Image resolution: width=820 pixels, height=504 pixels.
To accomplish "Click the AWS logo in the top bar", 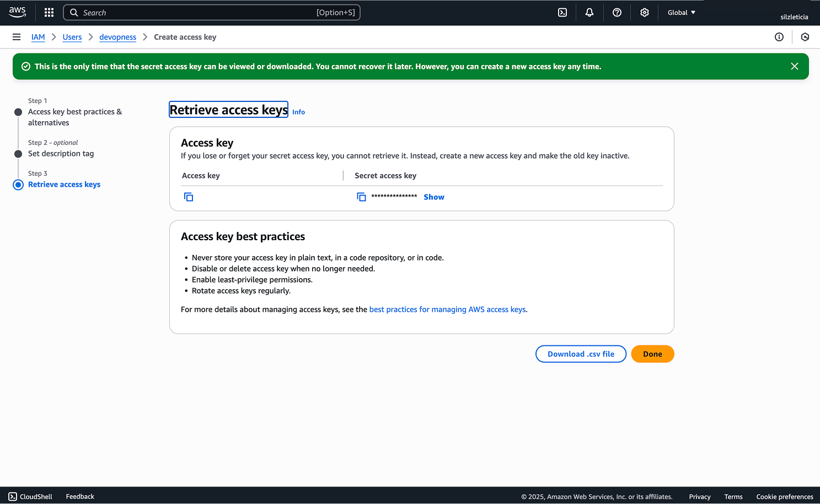I will (x=17, y=12).
